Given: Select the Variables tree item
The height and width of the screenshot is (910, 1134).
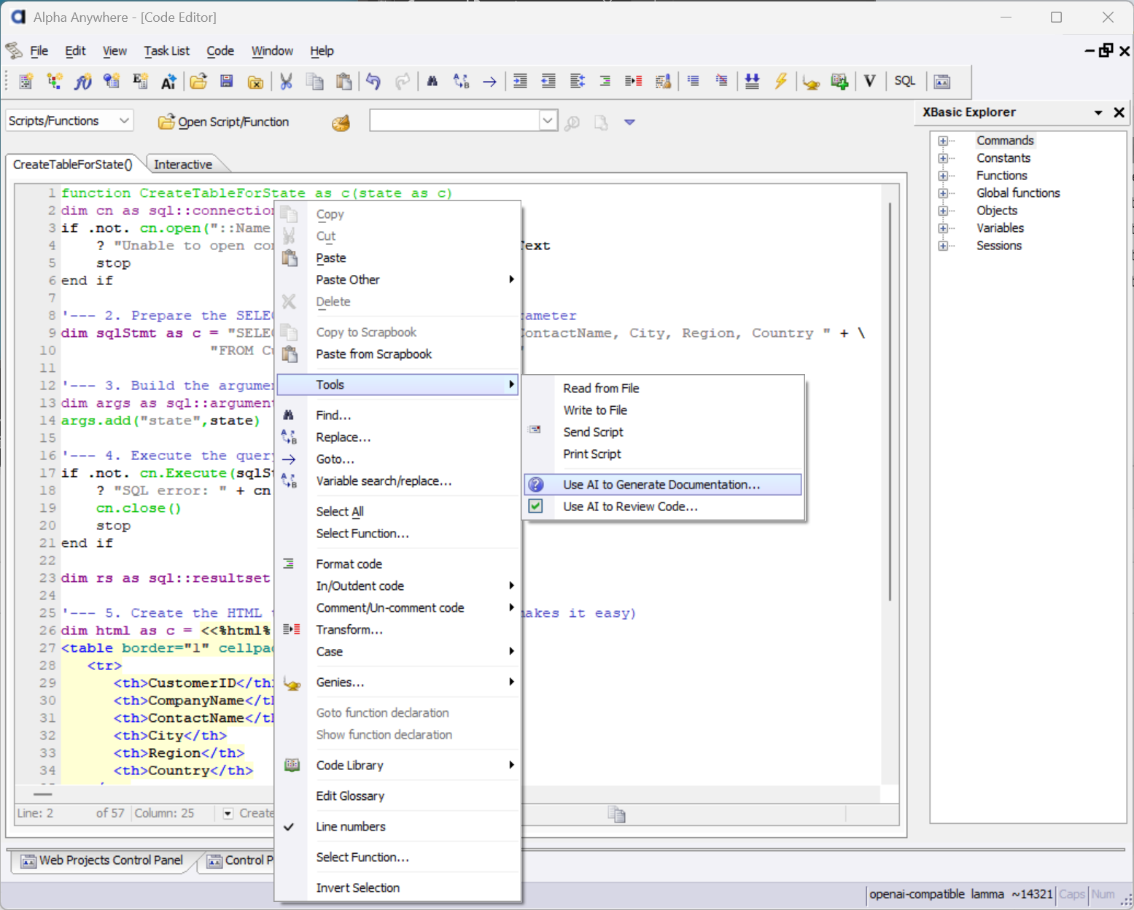Looking at the screenshot, I should coord(1000,228).
